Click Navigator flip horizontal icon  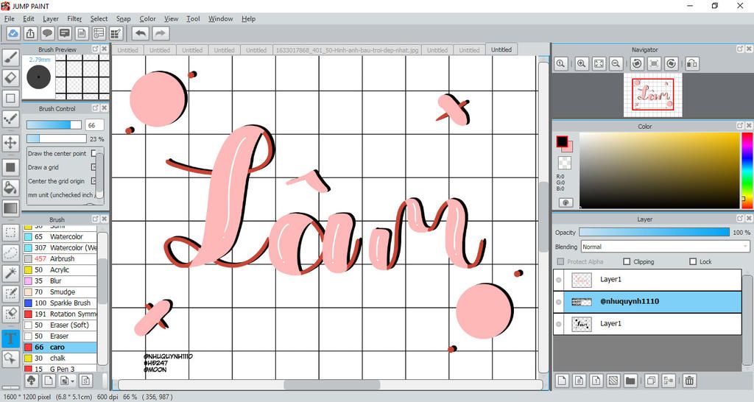click(692, 63)
